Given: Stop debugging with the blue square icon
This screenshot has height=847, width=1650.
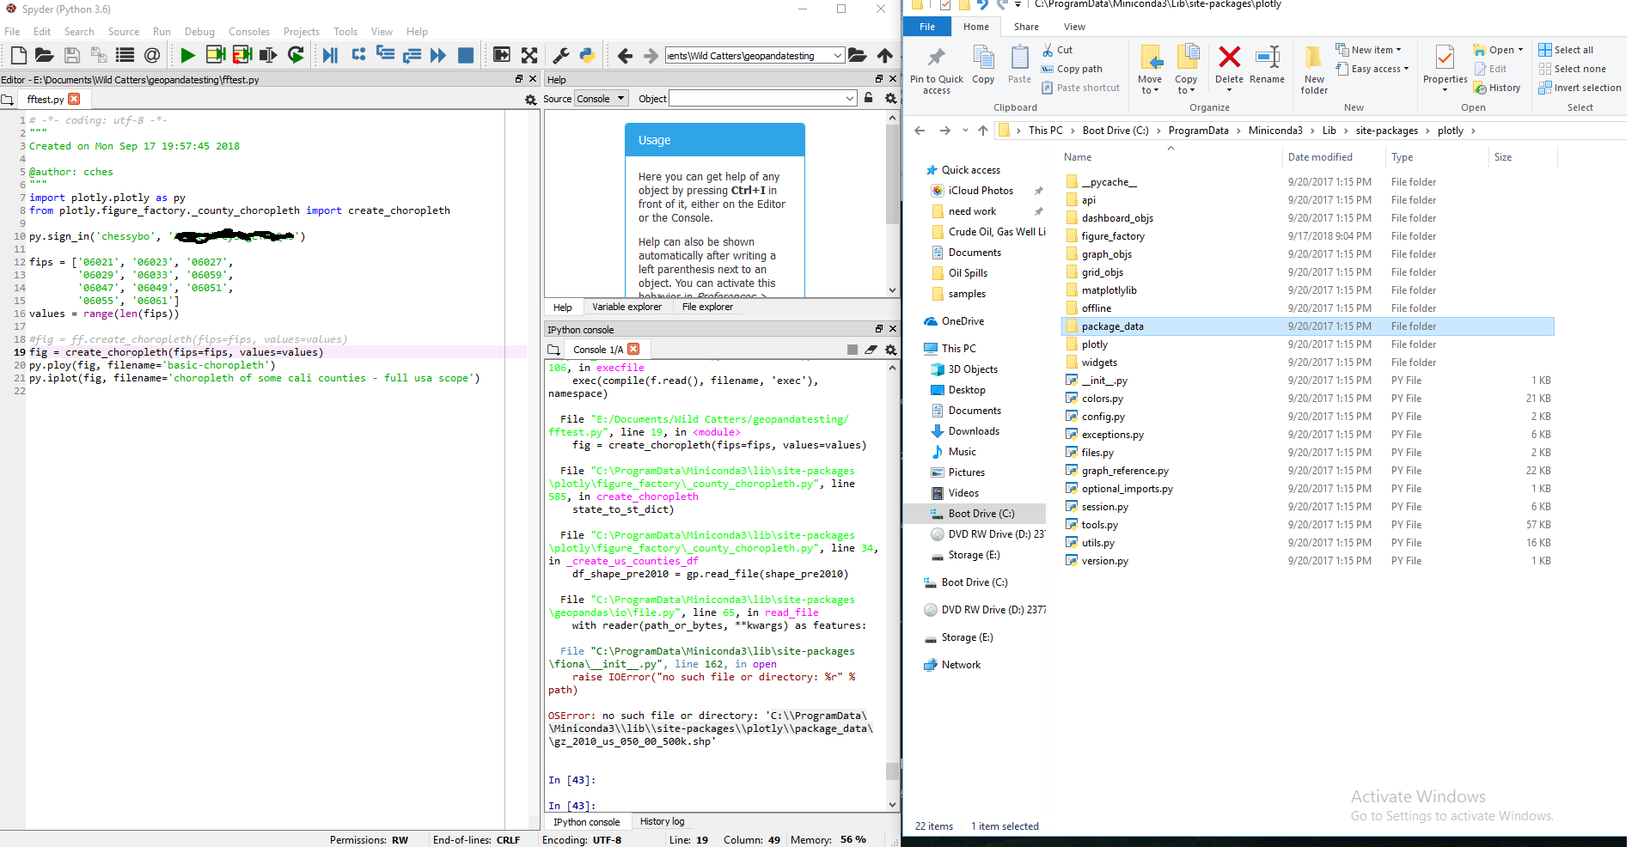Looking at the screenshot, I should 466,56.
